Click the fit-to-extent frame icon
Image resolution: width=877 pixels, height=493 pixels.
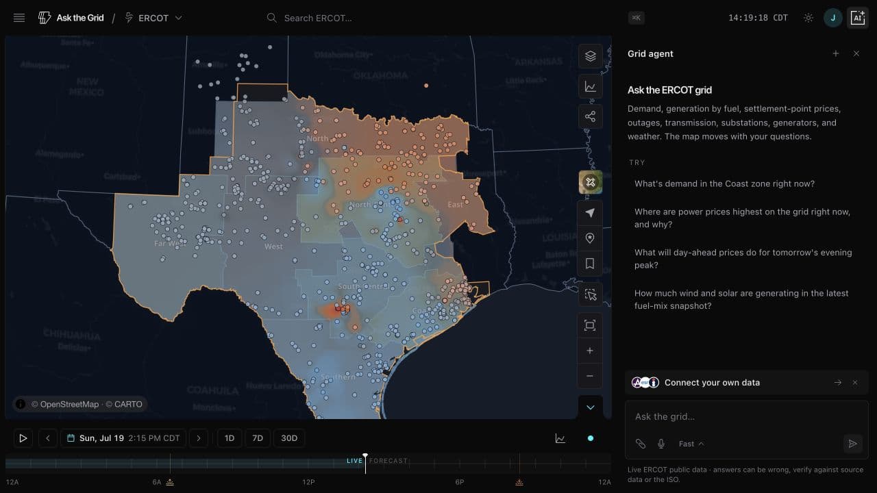[590, 325]
